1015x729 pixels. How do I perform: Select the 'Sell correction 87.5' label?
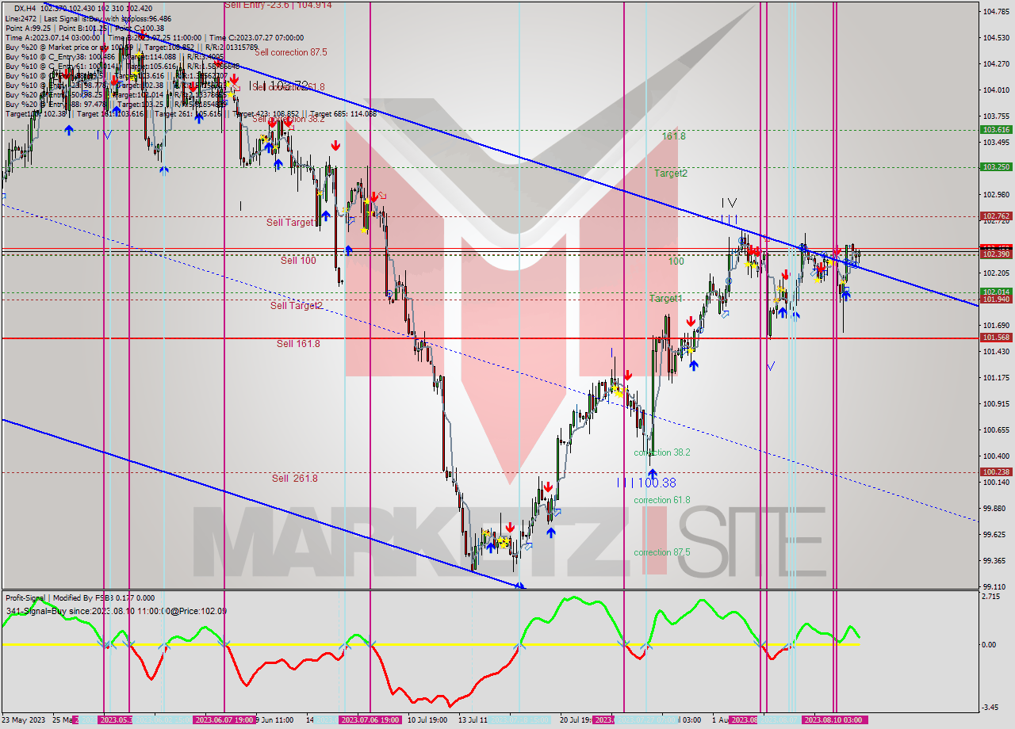tap(291, 52)
